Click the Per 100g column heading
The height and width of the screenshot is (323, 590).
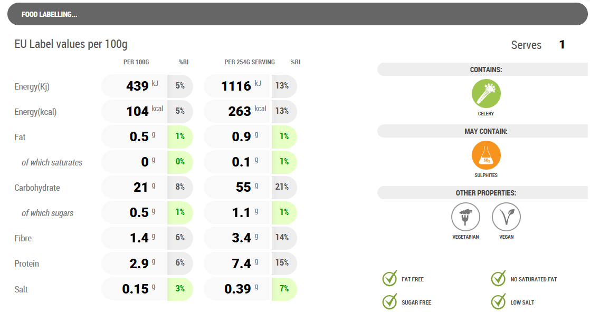tap(136, 62)
